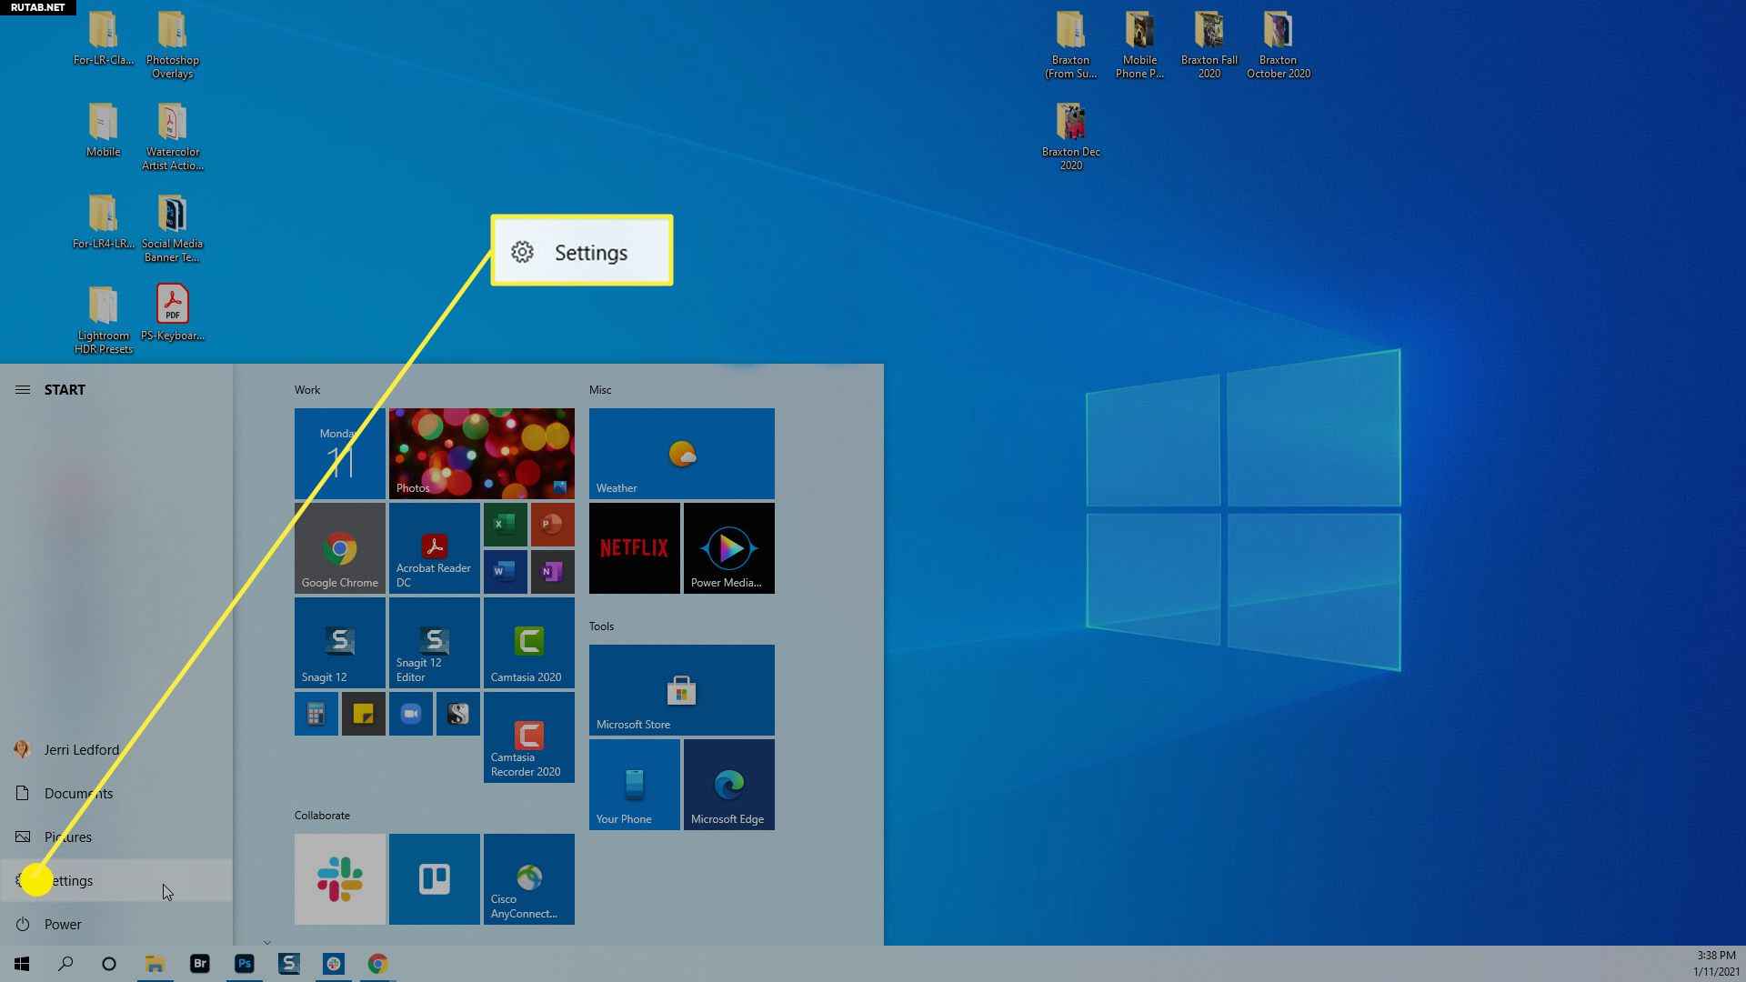This screenshot has width=1746, height=982.
Task: Launch Netflix tile in Start Menu
Action: click(x=633, y=548)
